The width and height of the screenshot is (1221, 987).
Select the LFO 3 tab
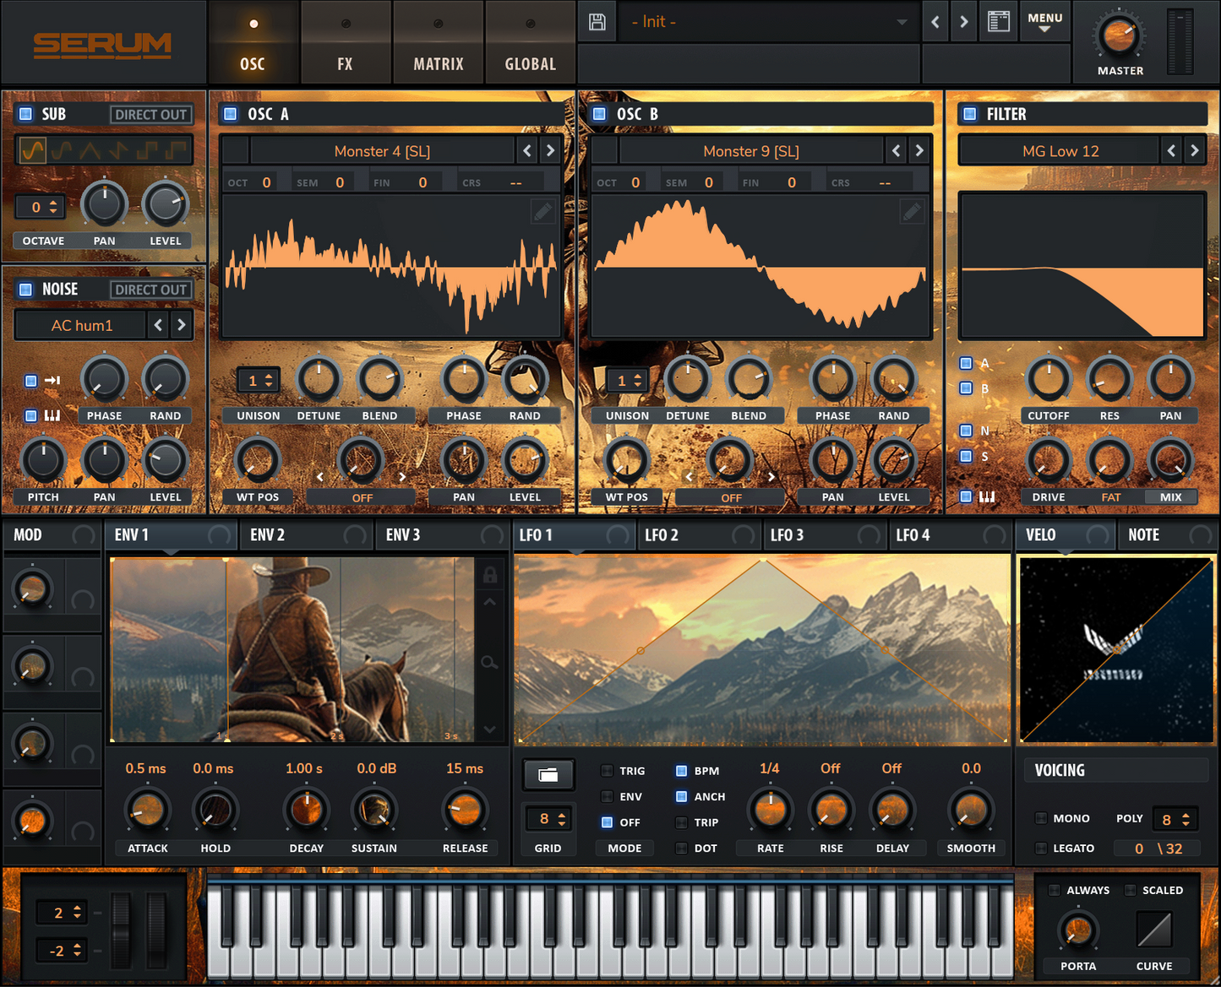[x=826, y=535]
